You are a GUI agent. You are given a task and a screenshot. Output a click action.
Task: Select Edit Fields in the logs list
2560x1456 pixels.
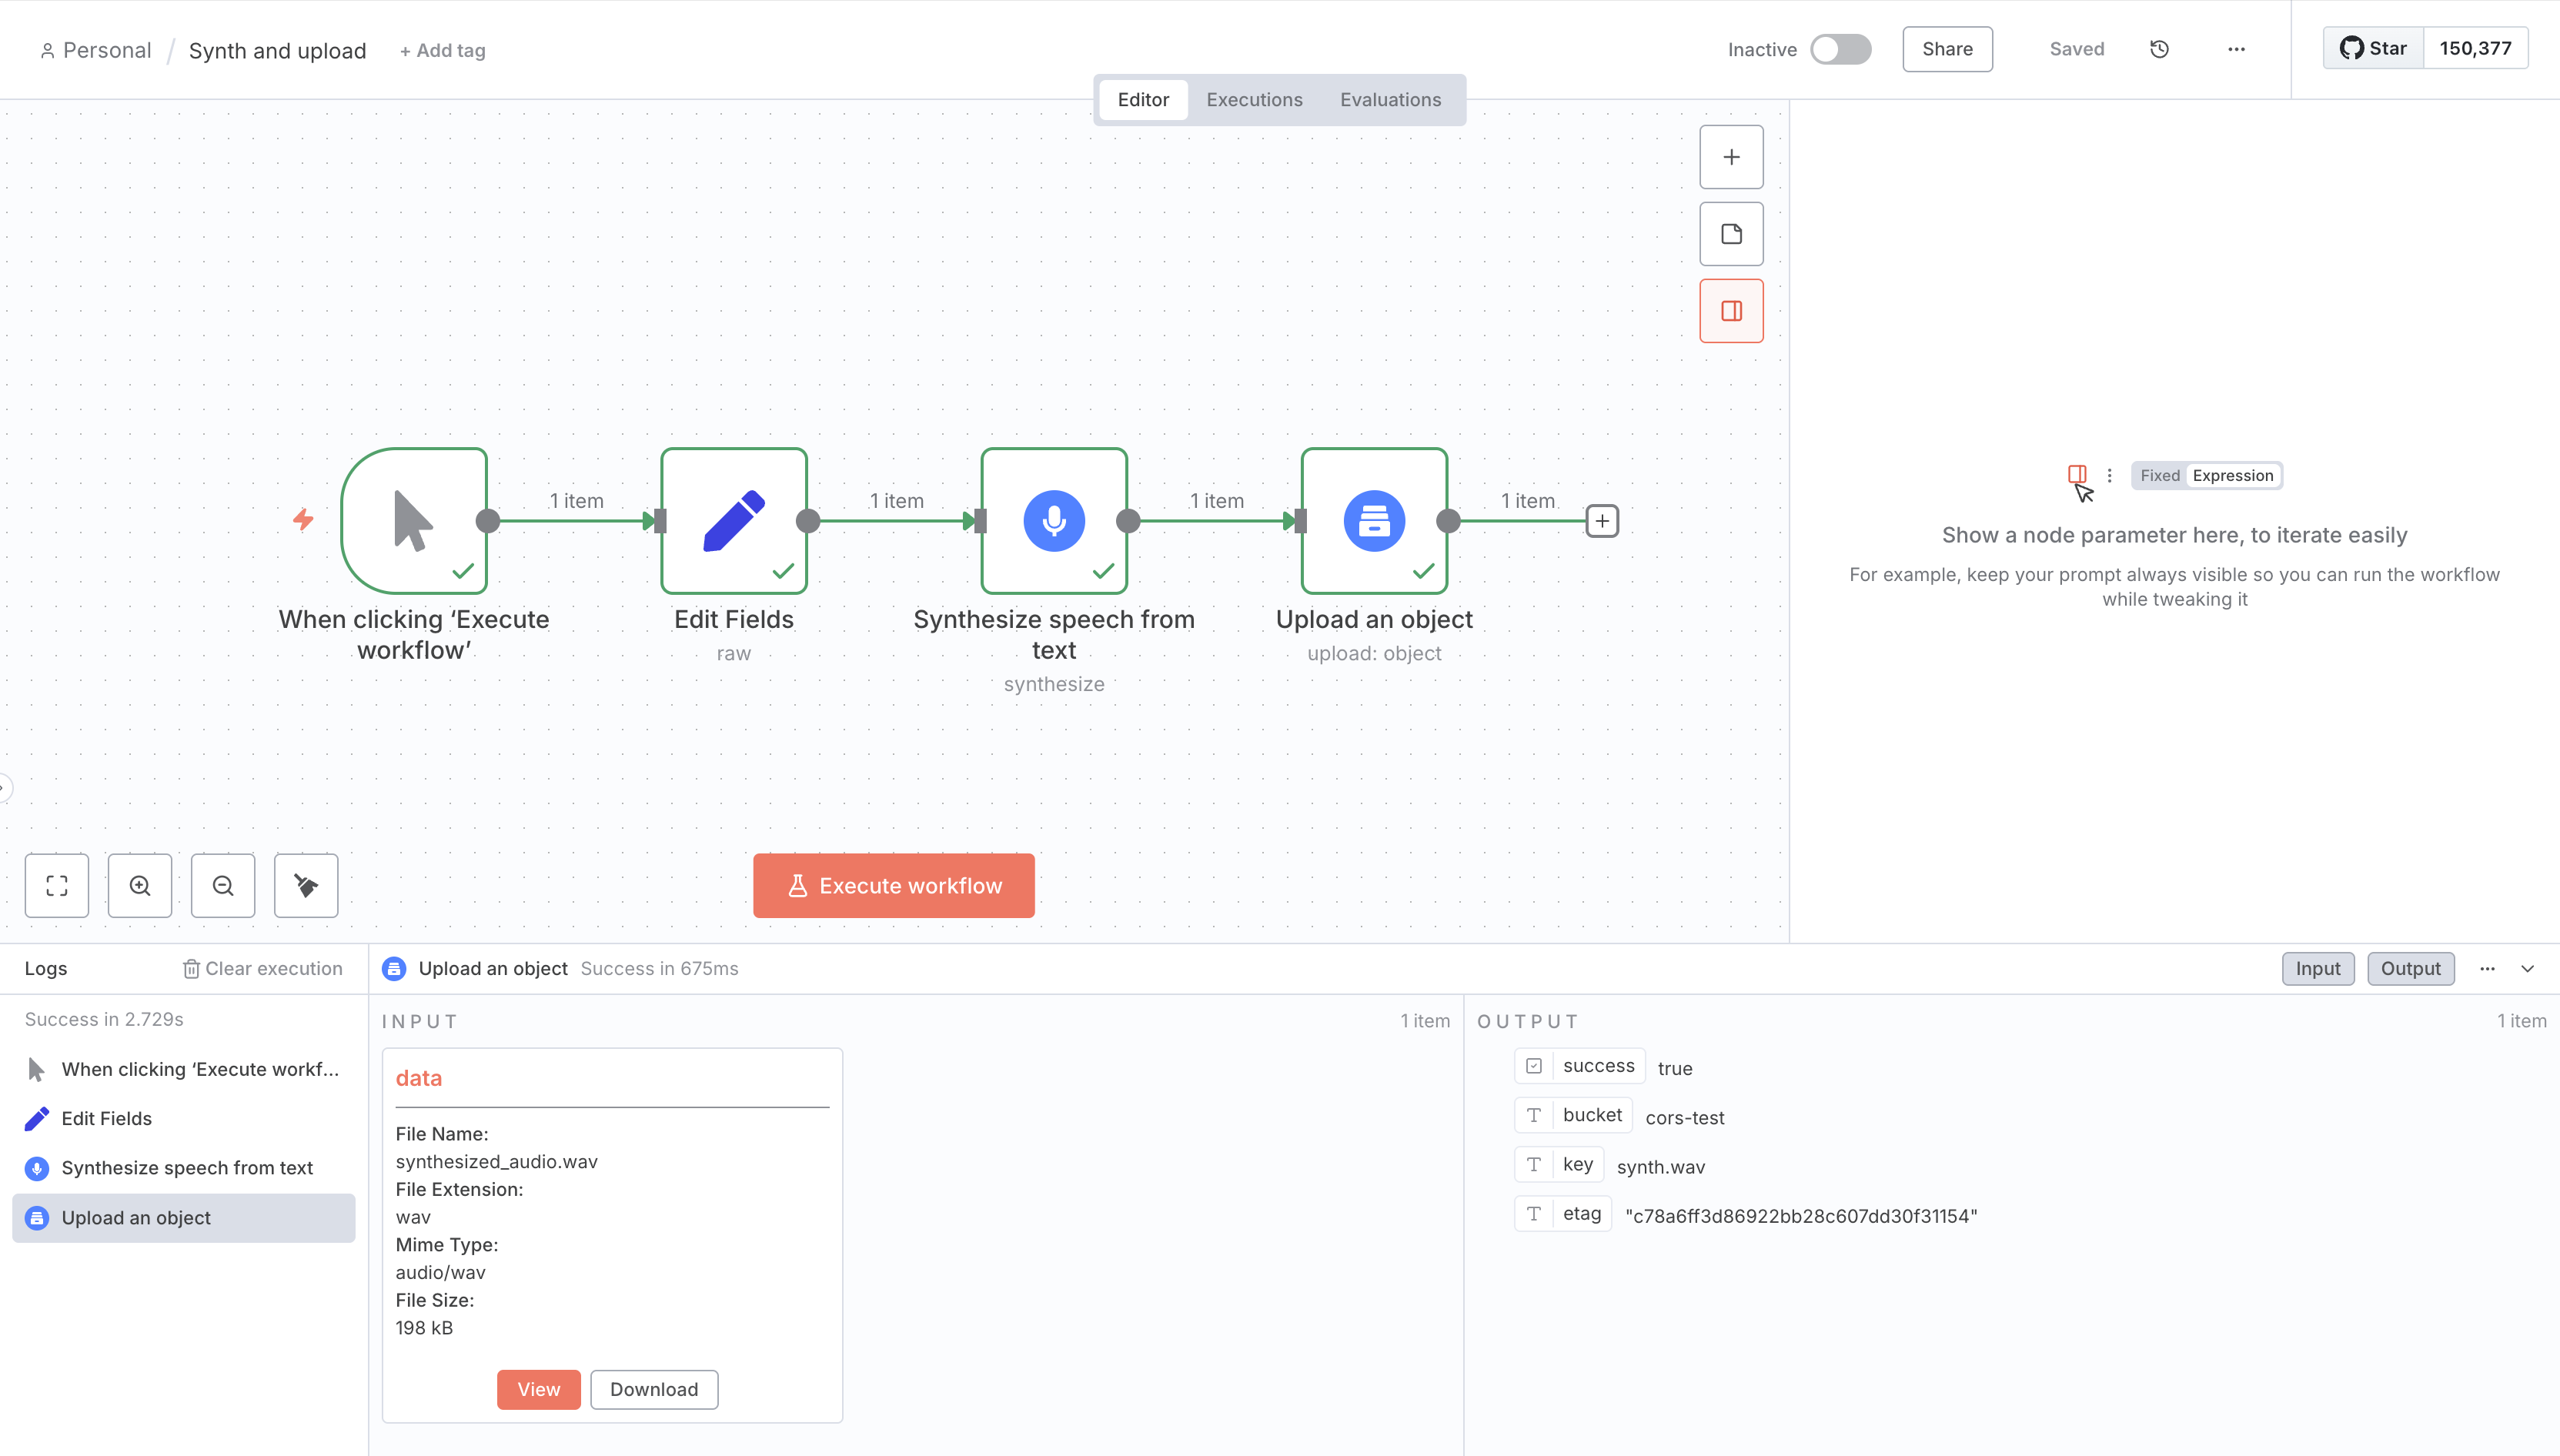click(x=106, y=1118)
